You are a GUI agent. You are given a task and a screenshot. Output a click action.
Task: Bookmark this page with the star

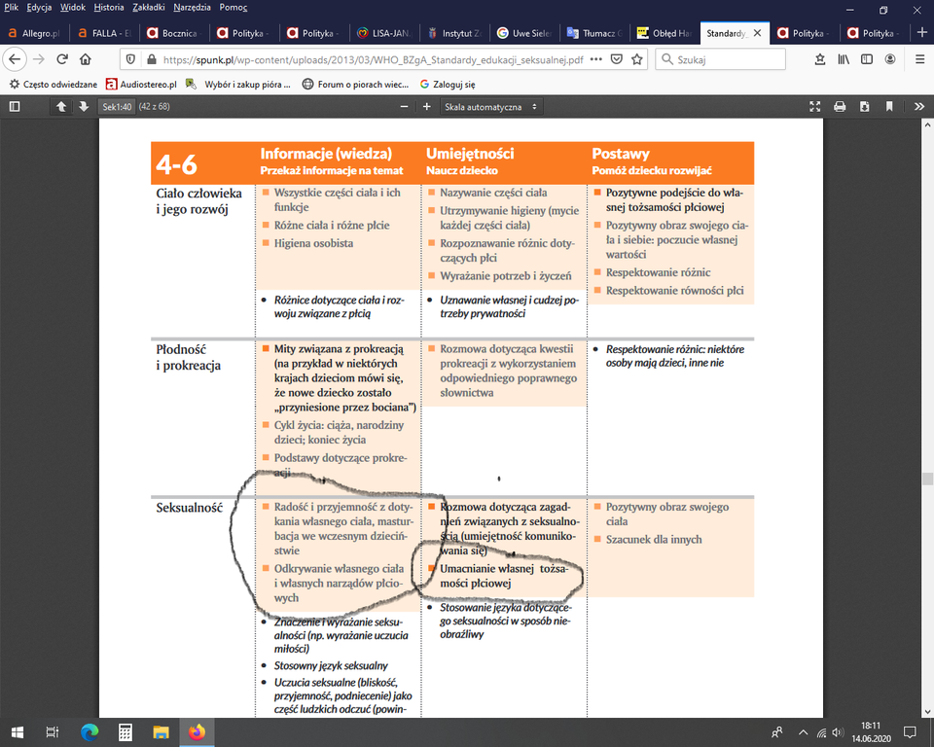637,59
